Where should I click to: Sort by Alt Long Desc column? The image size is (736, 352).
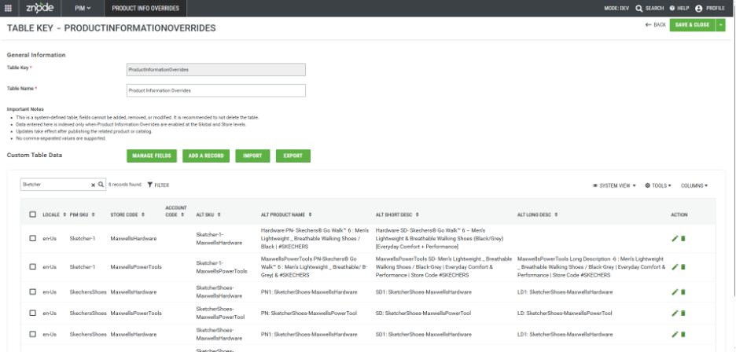coord(556,214)
